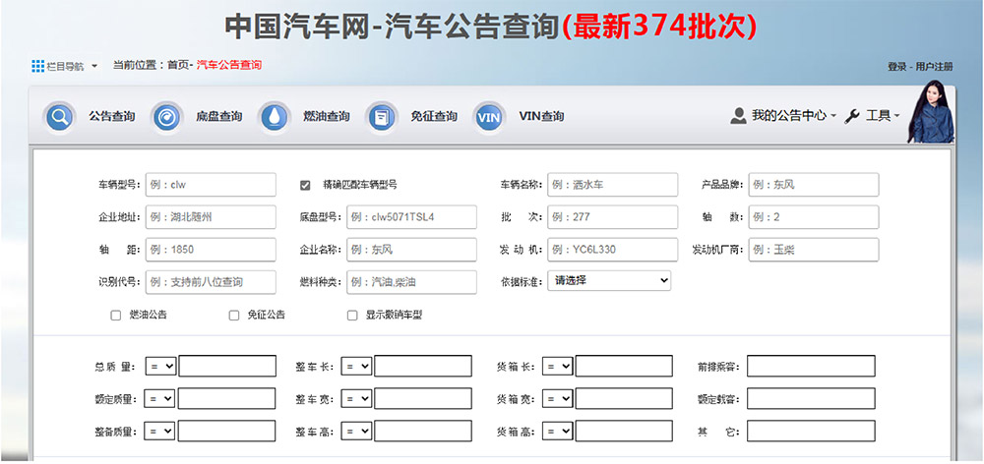The height and width of the screenshot is (464, 984).
Task: Focus the 批次 input field
Action: [x=612, y=217]
